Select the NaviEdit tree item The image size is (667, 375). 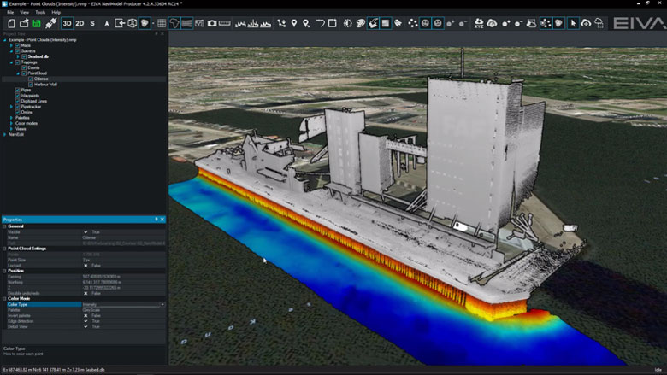tap(16, 134)
